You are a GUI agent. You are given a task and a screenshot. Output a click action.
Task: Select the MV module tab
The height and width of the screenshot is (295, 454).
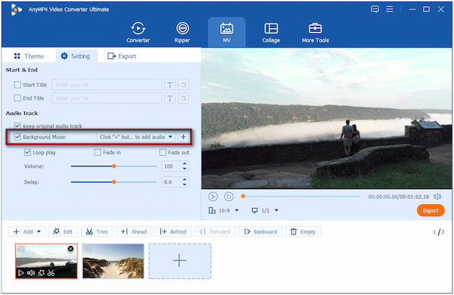tap(226, 33)
